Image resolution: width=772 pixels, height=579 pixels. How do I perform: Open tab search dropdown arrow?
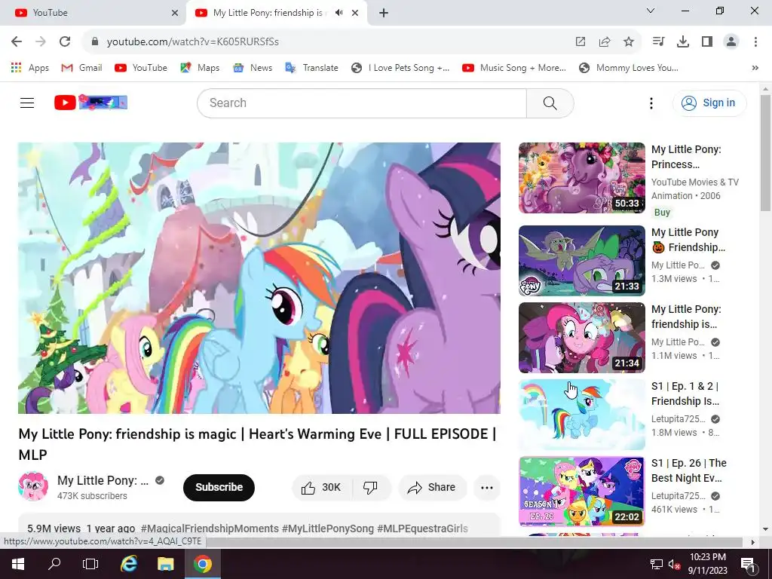[651, 11]
